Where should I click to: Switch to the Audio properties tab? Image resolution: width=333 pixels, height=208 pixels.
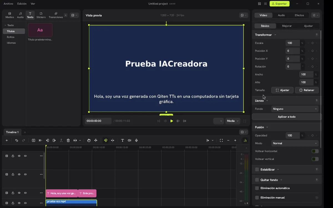(x=281, y=15)
